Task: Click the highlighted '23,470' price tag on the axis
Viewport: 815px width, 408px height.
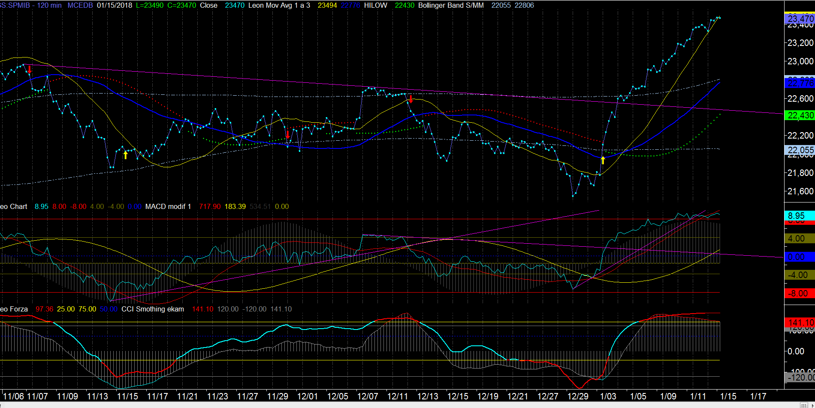Action: (x=800, y=19)
